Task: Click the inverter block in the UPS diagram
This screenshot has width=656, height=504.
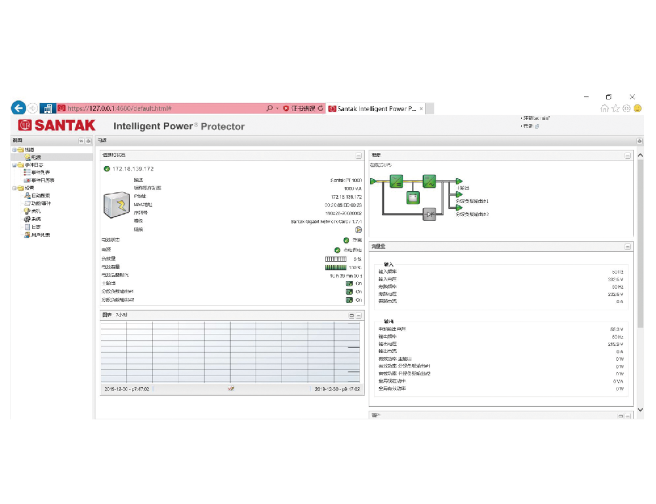Action: (x=429, y=181)
